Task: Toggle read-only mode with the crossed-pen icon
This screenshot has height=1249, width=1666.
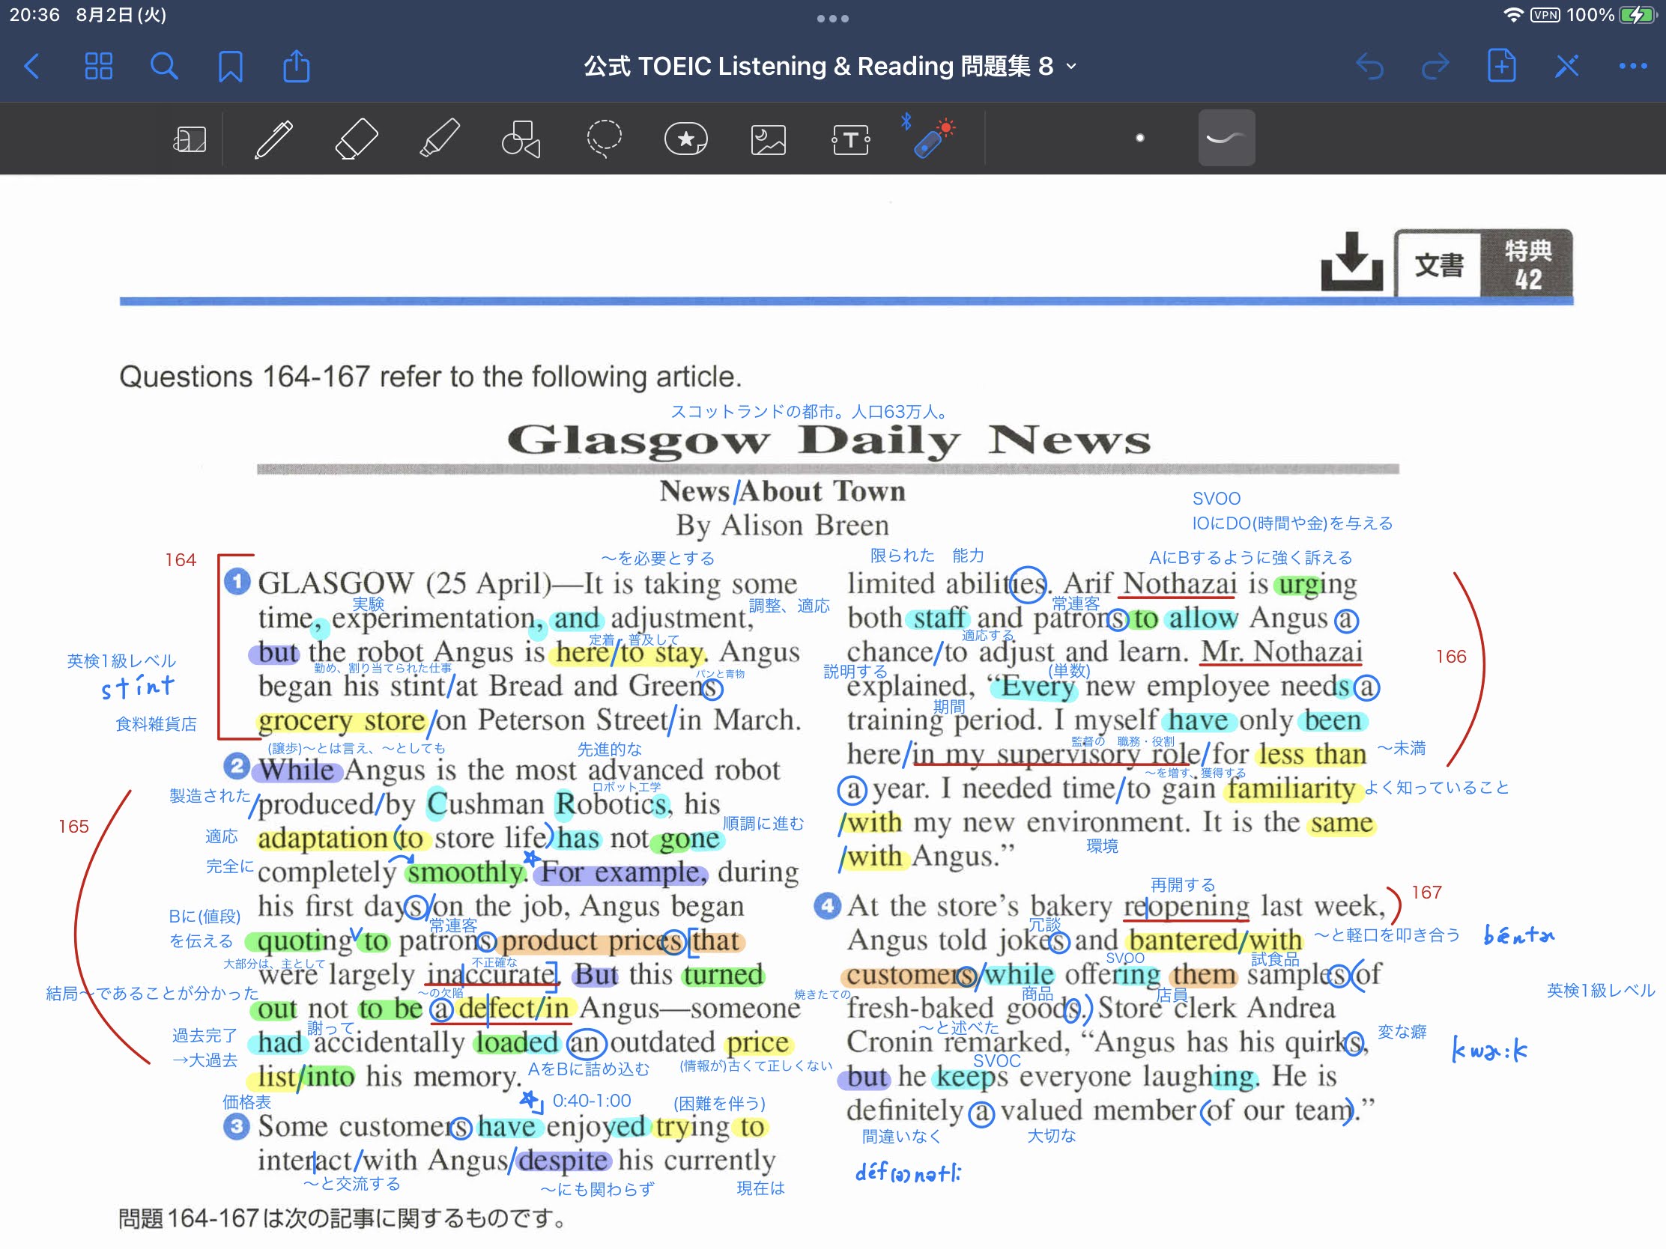Action: point(1567,66)
